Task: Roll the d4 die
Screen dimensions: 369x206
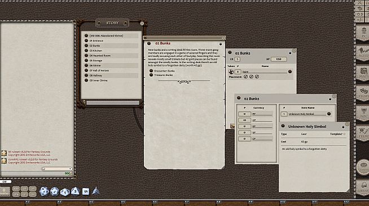Action: 96,191
